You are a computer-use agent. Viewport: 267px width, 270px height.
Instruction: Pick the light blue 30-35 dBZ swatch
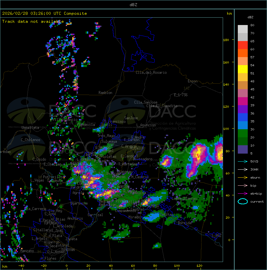click(243, 125)
